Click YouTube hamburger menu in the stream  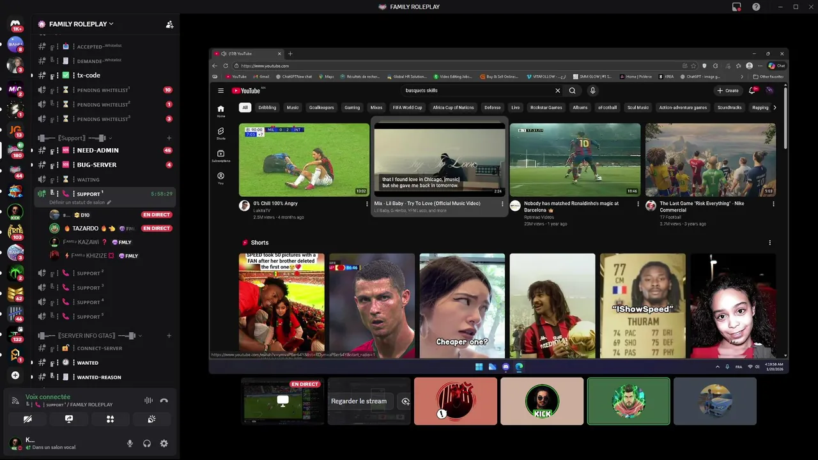tap(220, 91)
